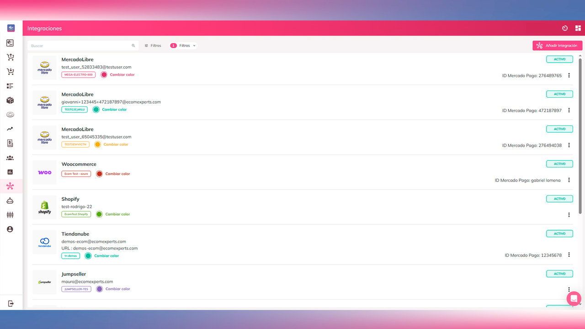This screenshot has height=329, width=585.
Task: Click Cambiar color for Shopify
Action: (x=117, y=214)
